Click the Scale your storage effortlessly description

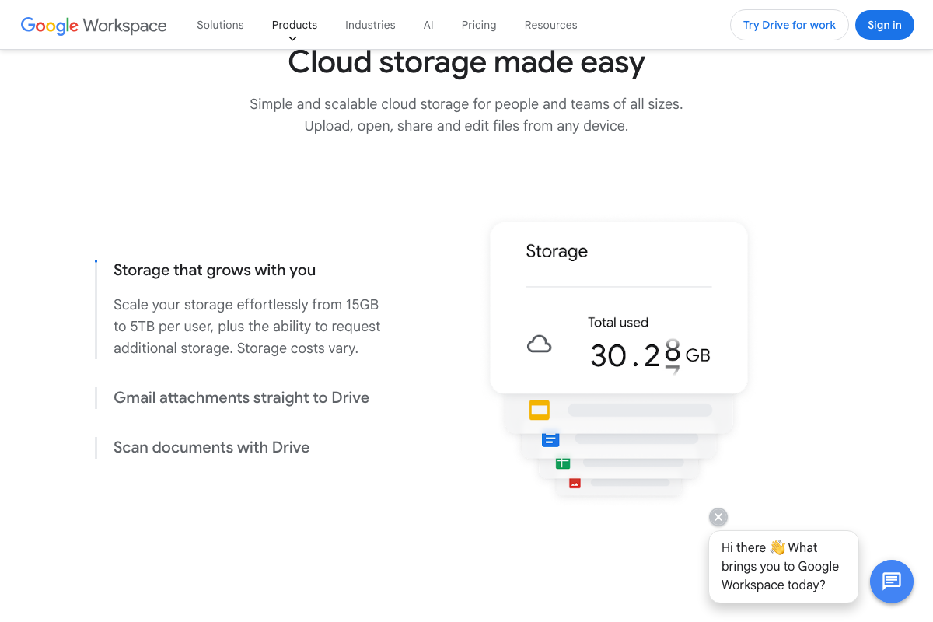(x=247, y=327)
